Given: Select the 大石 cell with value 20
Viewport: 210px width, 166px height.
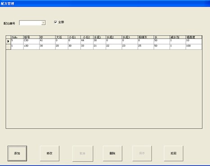Looking at the screenshot, I should [x=62, y=47].
